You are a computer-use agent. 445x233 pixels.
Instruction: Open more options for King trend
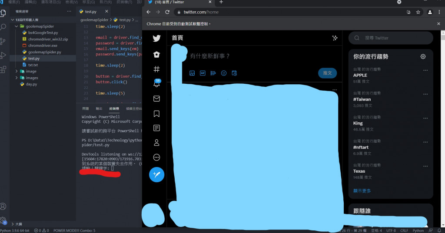click(x=425, y=118)
